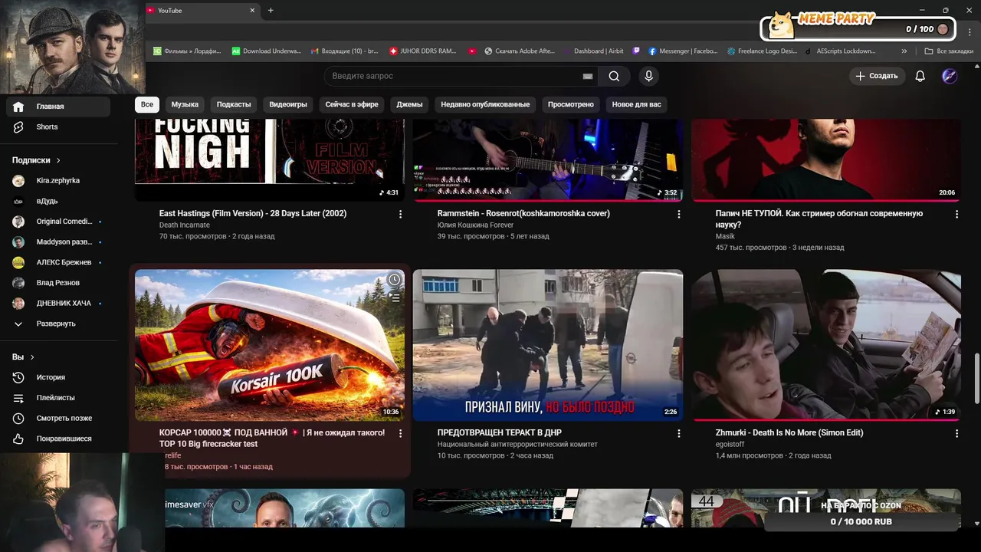Open Rammstein - Rosenrot cover video title

click(x=523, y=214)
